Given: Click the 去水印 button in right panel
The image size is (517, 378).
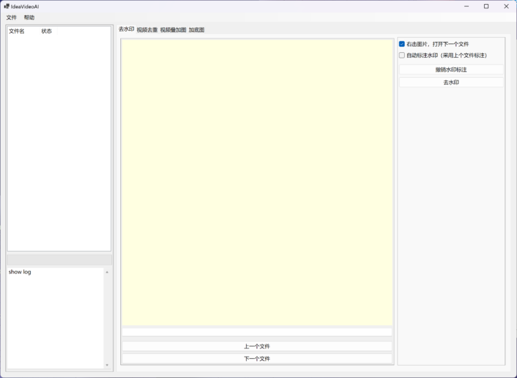Looking at the screenshot, I should 451,82.
